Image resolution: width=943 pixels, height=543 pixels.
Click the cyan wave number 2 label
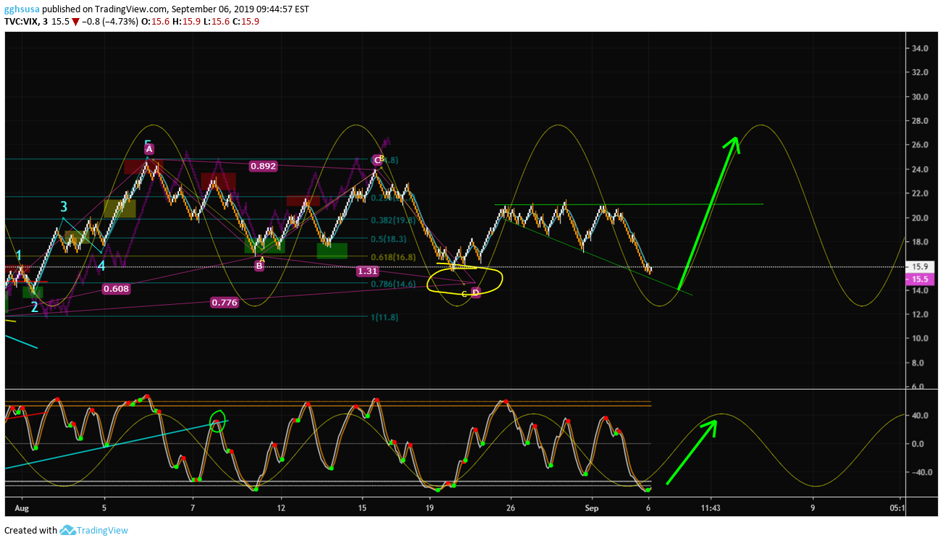click(34, 307)
